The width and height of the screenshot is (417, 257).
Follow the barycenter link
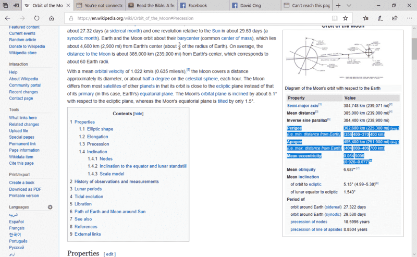188,38
